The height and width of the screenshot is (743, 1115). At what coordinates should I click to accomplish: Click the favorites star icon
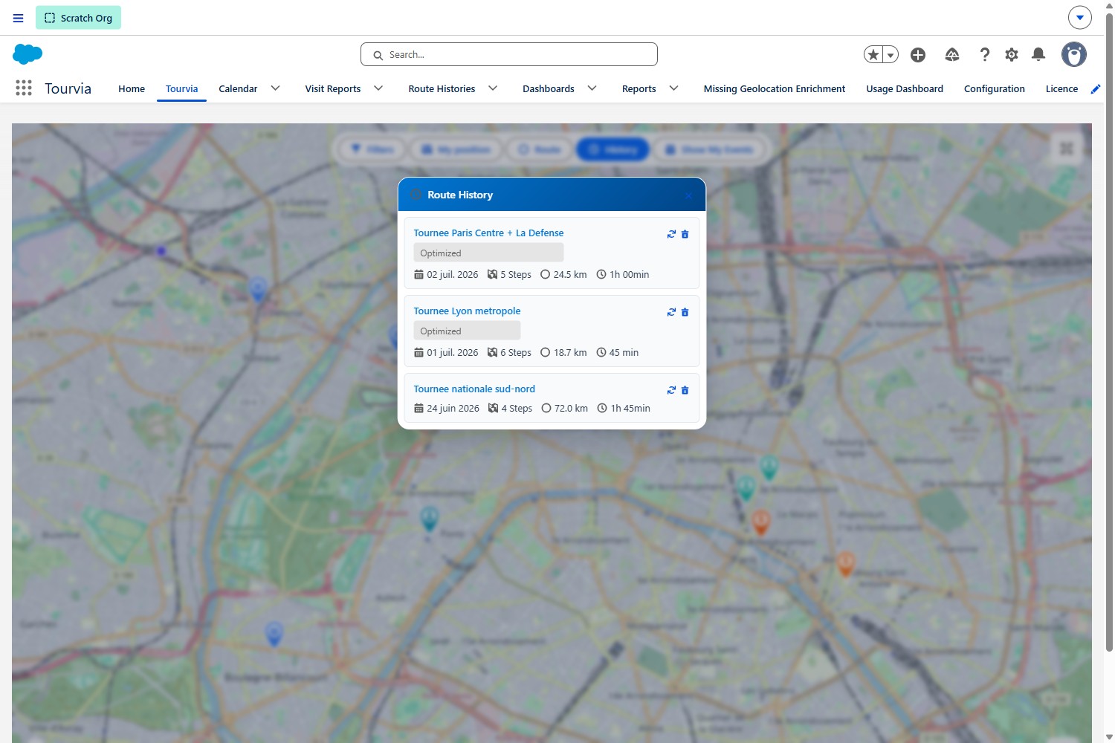pos(873,54)
